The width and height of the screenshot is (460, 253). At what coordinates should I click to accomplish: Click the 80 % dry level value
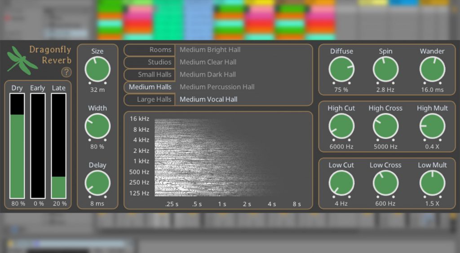(x=18, y=204)
